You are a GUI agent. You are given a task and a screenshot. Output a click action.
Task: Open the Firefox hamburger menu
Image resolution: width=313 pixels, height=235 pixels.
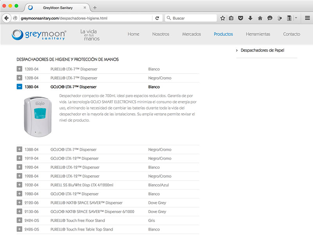(x=308, y=18)
